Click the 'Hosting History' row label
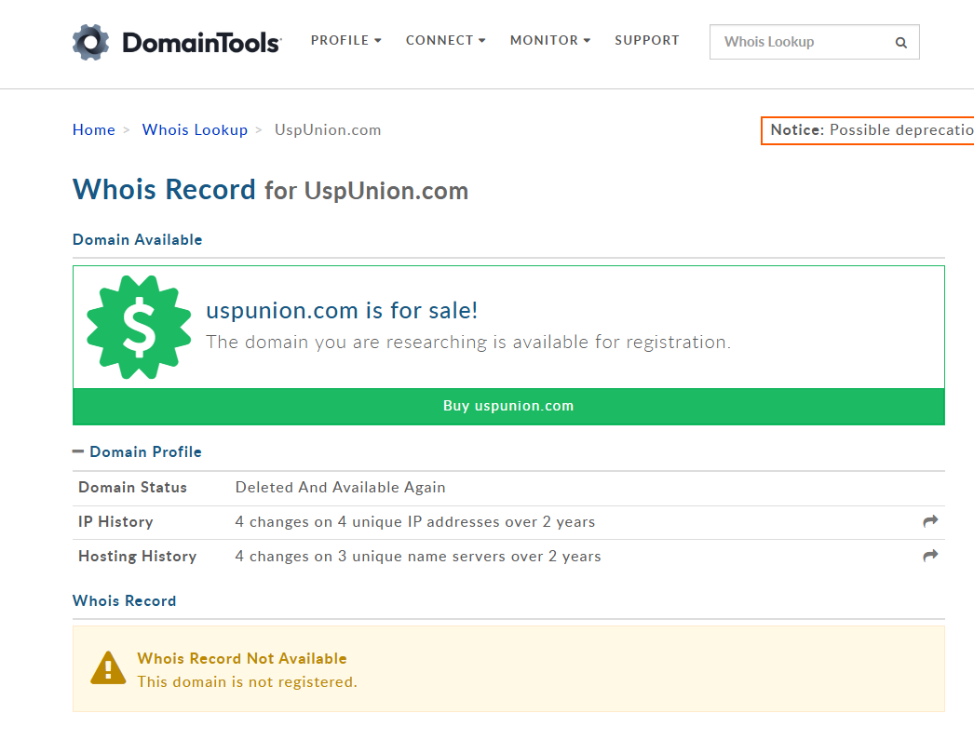 (x=137, y=557)
